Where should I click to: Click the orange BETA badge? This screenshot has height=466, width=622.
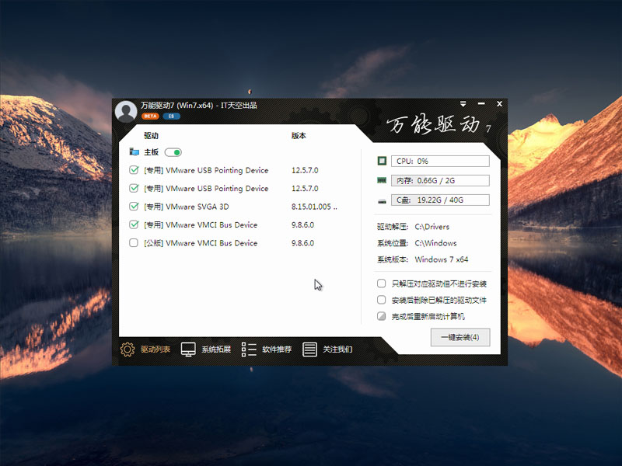click(x=150, y=116)
